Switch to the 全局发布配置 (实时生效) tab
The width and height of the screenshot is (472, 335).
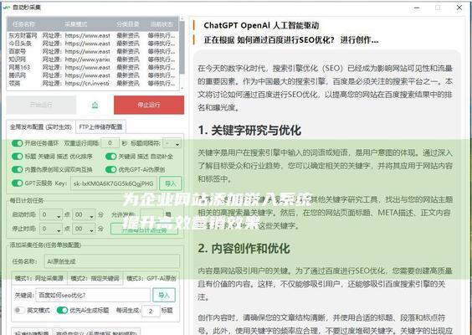(x=41, y=127)
